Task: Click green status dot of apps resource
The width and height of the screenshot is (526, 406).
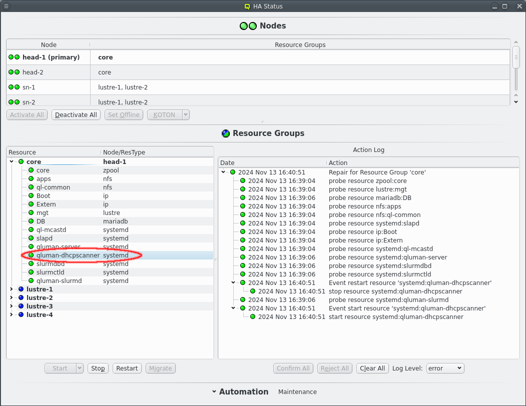Action: [x=31, y=178]
